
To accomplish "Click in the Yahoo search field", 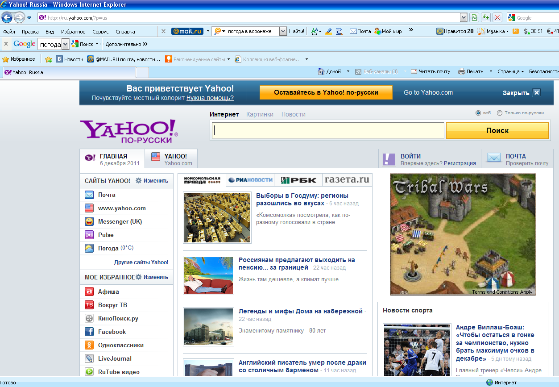I will 327,131.
